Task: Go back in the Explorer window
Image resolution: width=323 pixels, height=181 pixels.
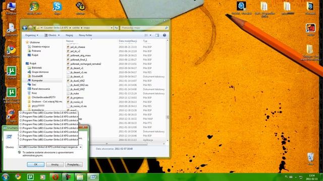Action: click(x=25, y=28)
